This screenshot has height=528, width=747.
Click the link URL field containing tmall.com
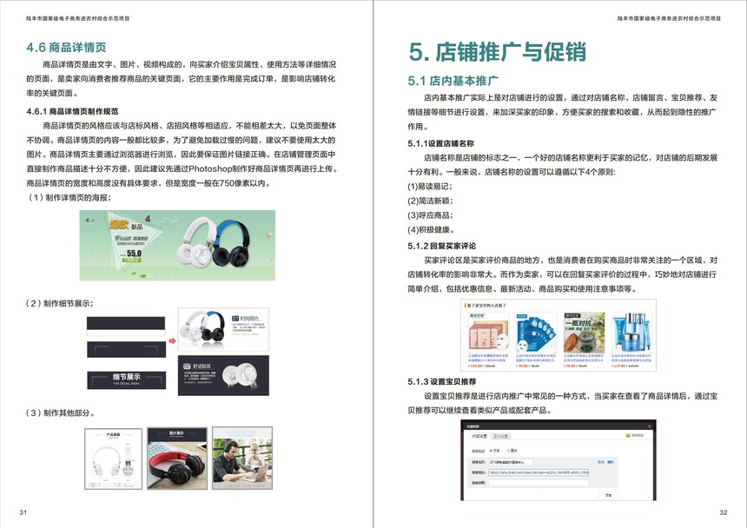[539, 472]
